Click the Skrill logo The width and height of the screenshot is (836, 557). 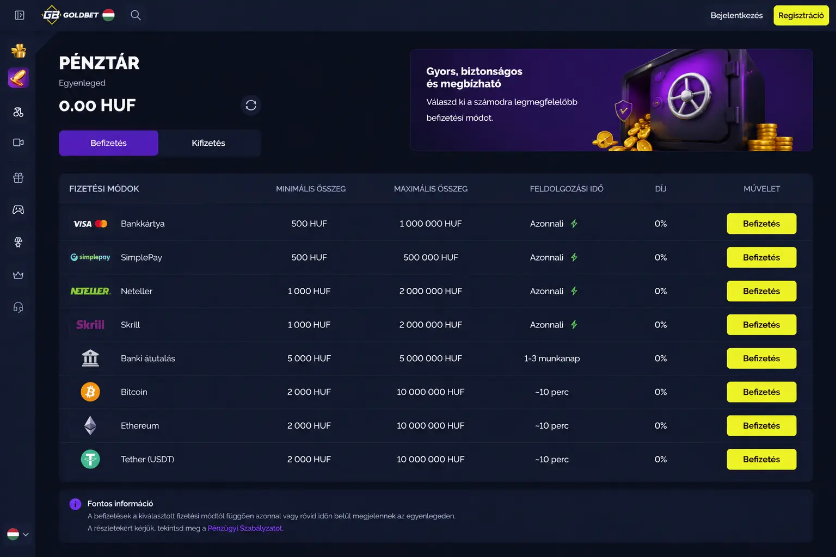point(90,325)
